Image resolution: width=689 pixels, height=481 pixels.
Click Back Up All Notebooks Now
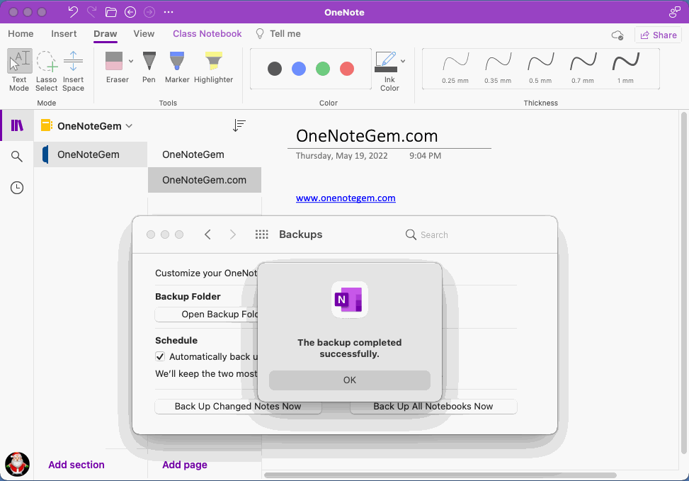point(433,406)
